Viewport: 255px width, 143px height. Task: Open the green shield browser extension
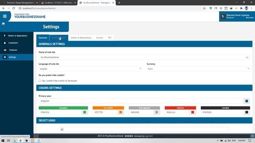(x=211, y=8)
